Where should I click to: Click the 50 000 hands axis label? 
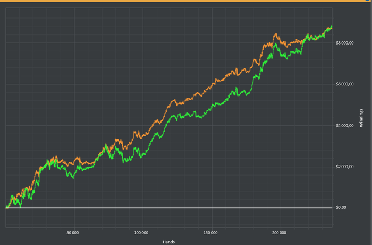pyautogui.click(x=73, y=233)
